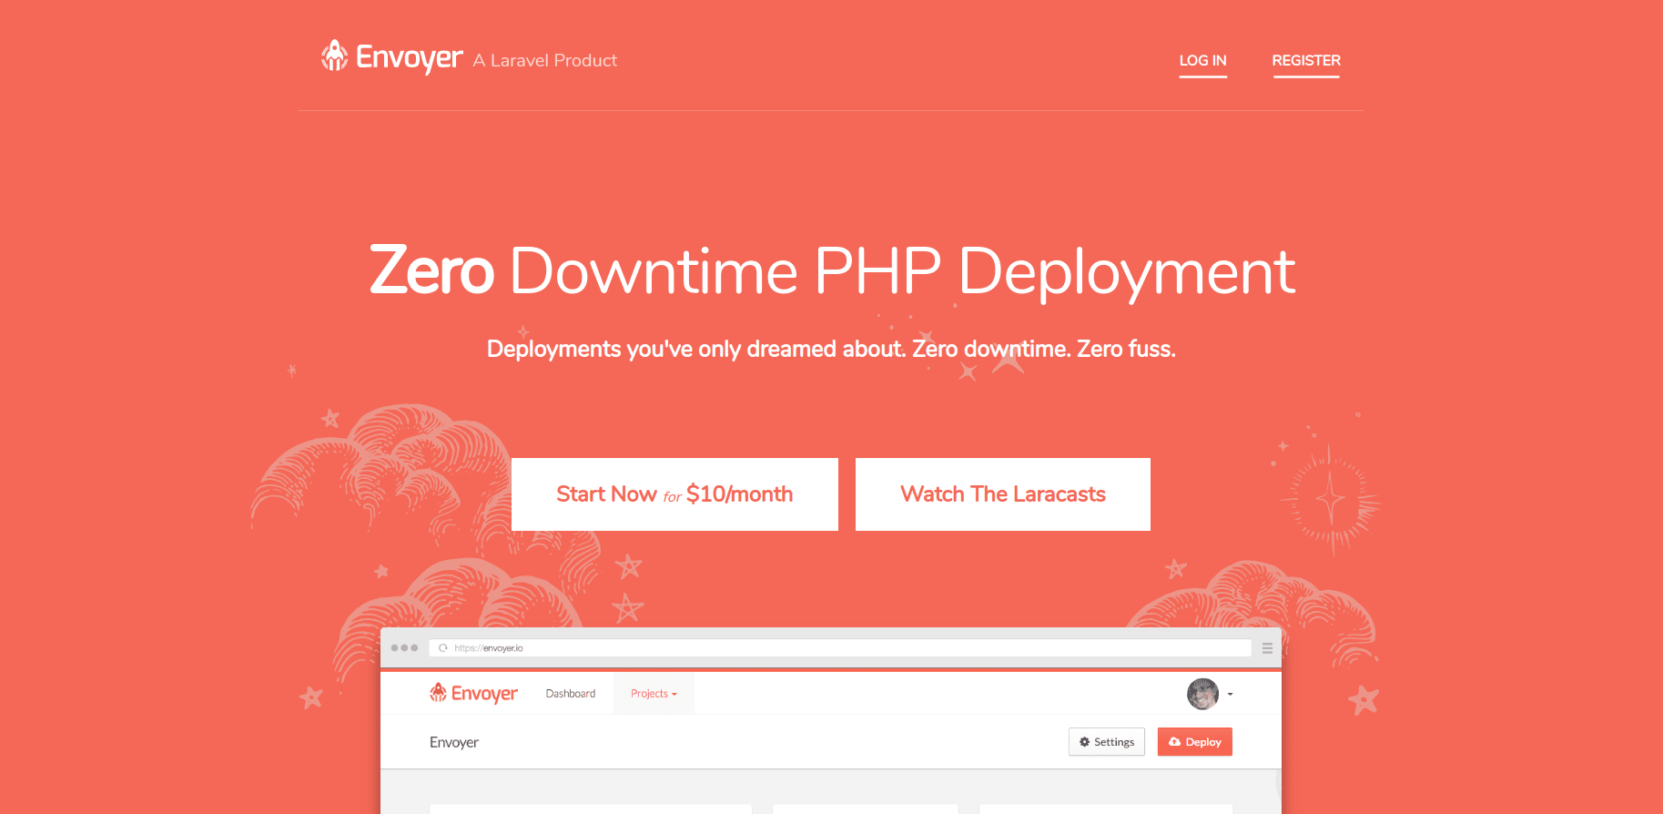Click Watch The Laracasts button
Viewport: 1663px width, 814px height.
tap(1003, 494)
